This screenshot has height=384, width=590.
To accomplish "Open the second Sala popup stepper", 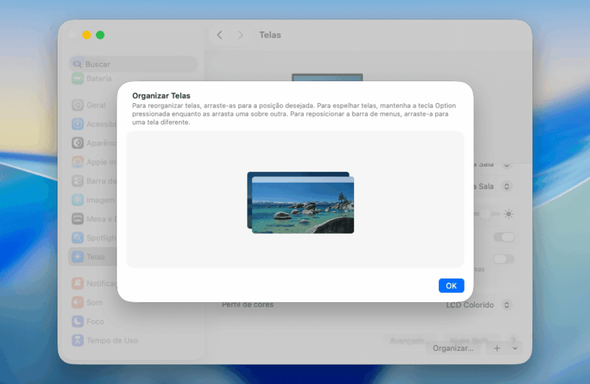I will point(507,186).
